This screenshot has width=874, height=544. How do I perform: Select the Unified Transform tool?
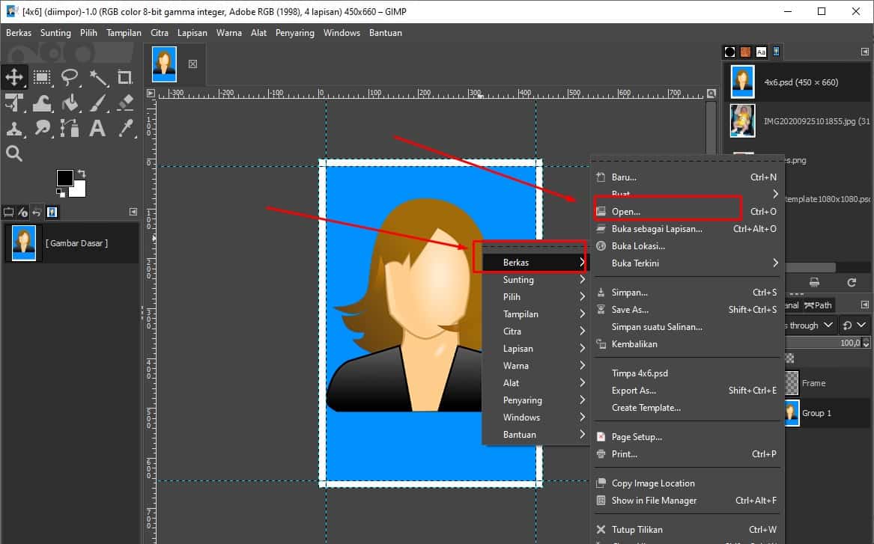(14, 103)
